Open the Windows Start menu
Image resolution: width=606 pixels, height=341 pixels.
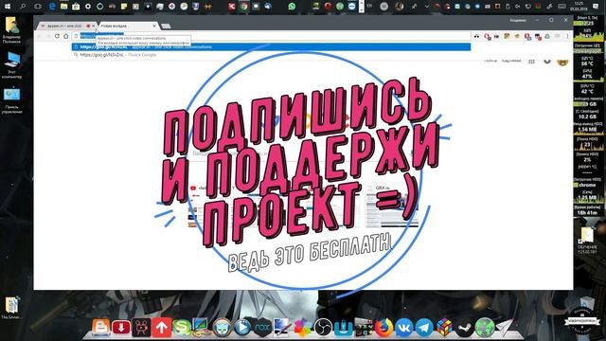pos(7,7)
